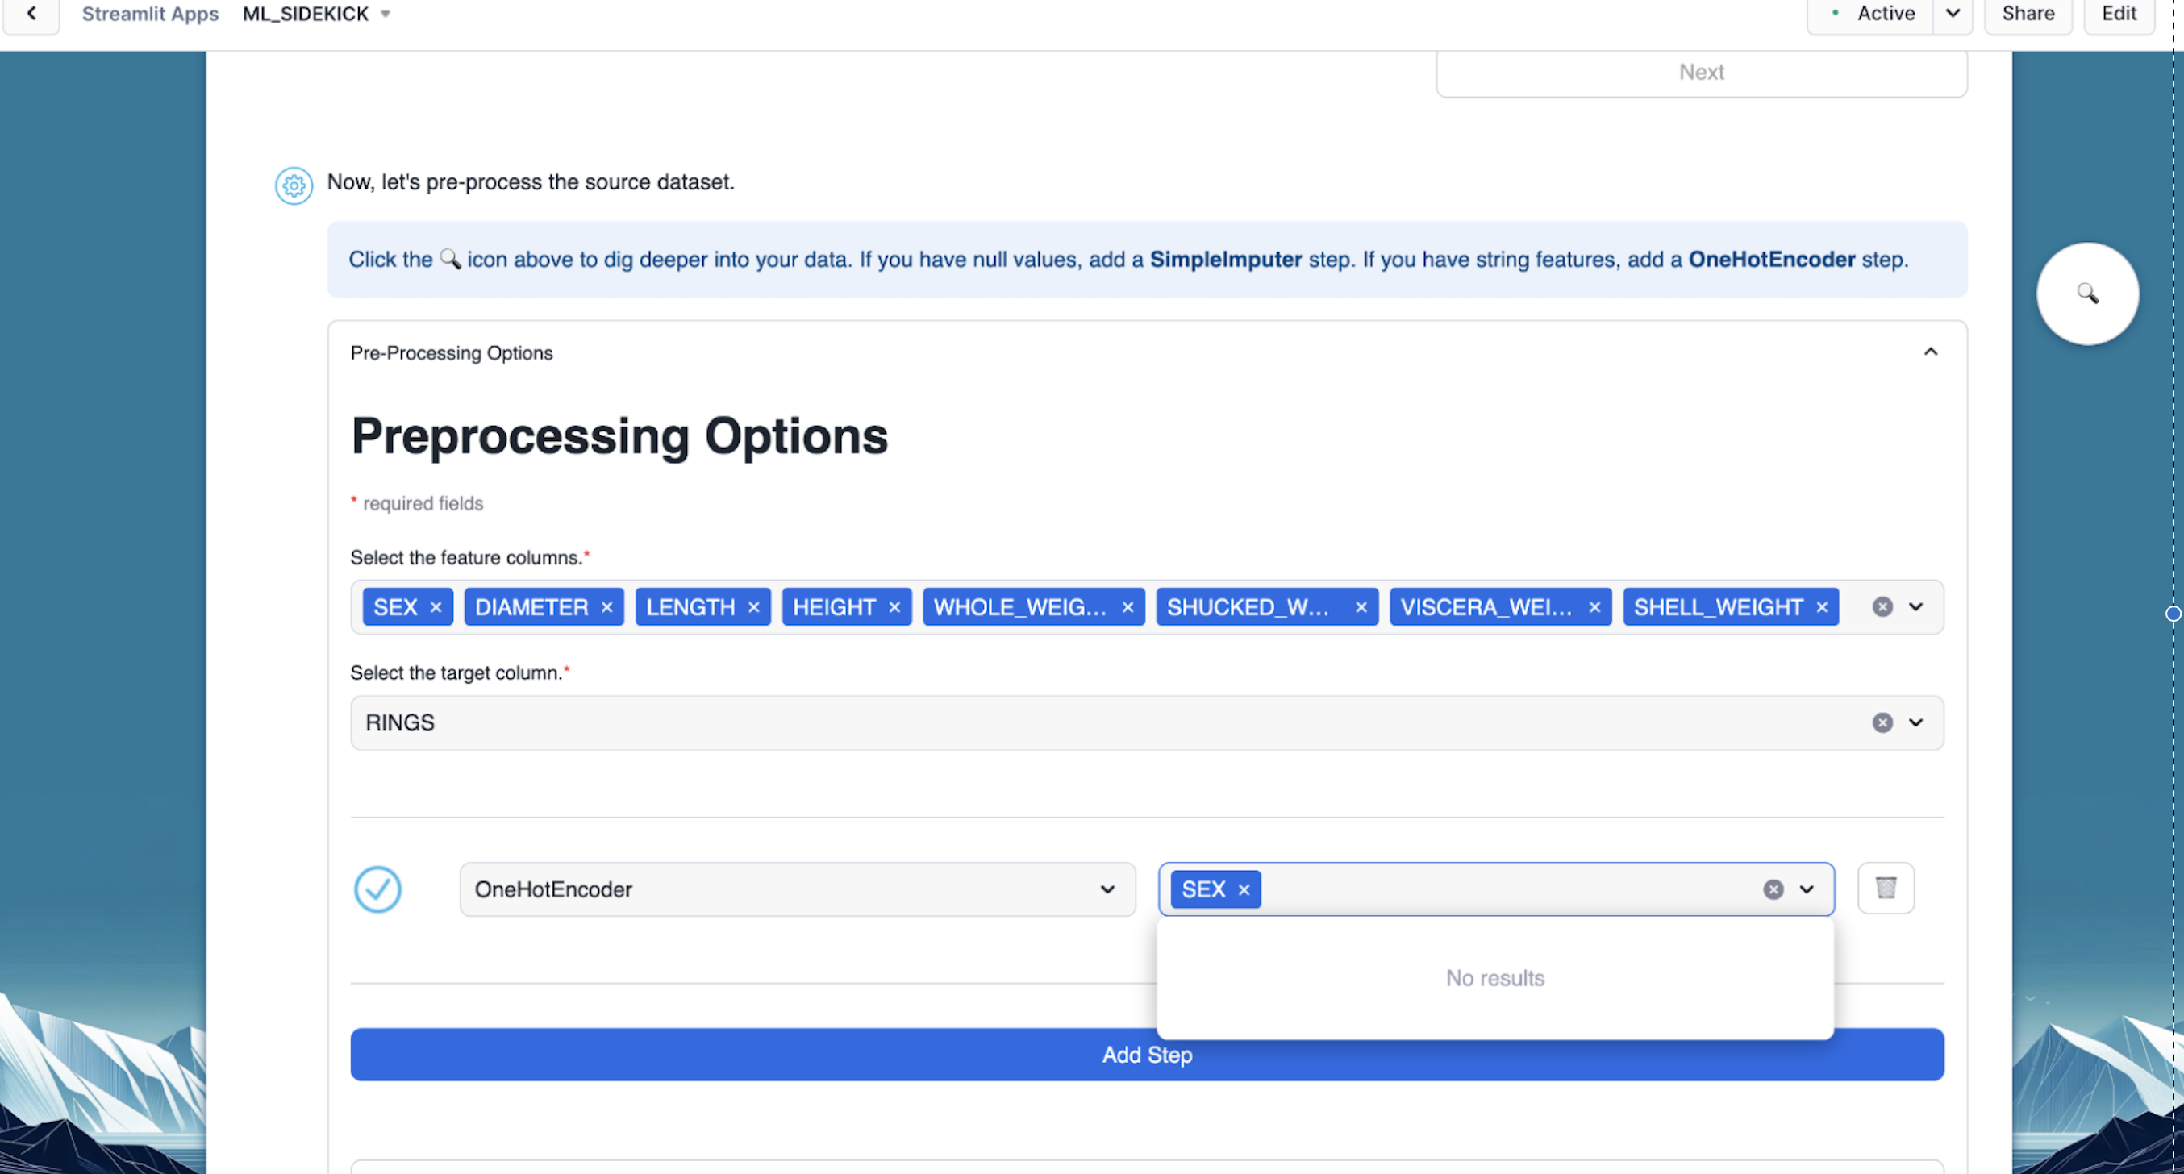Collapse the Pre-Processing Options expander
Viewport: 2184px width, 1174px height.
tap(1930, 352)
